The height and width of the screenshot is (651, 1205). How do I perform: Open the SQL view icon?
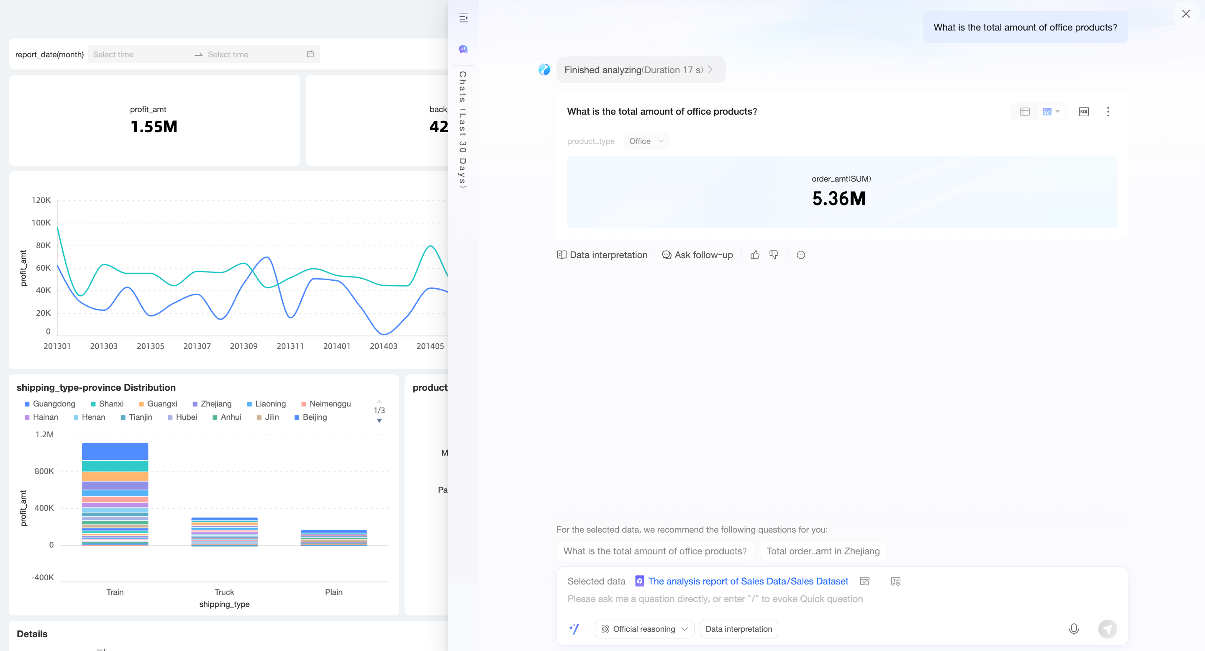click(1083, 111)
